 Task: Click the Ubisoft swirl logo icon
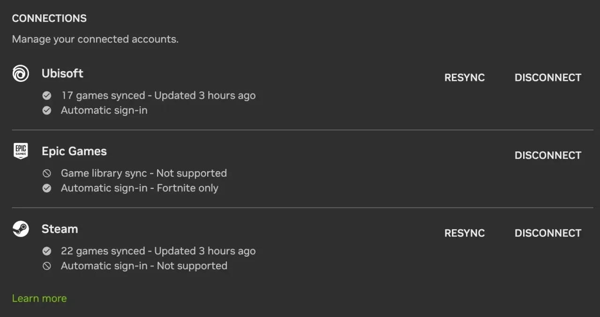click(21, 73)
